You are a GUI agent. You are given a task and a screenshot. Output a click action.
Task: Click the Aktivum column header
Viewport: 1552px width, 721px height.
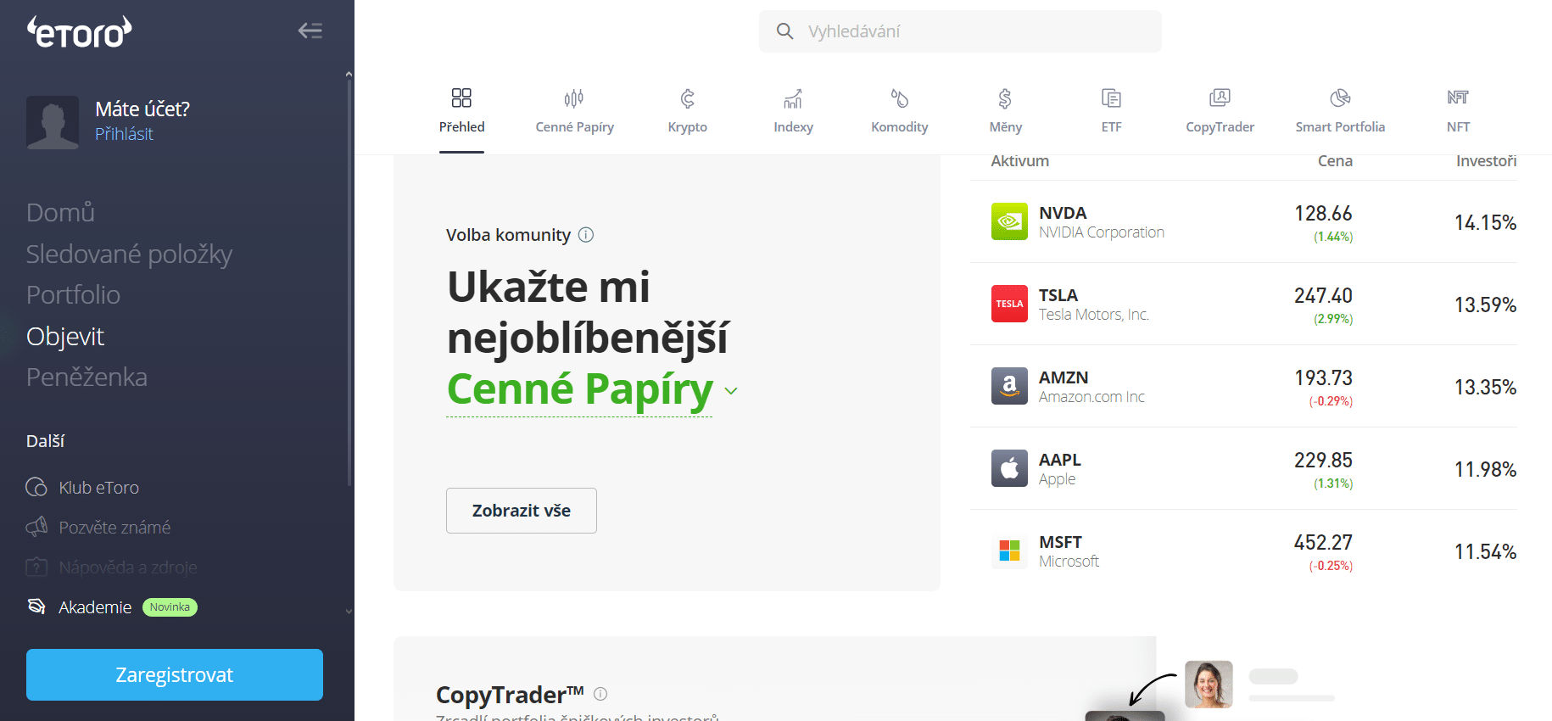point(1020,161)
